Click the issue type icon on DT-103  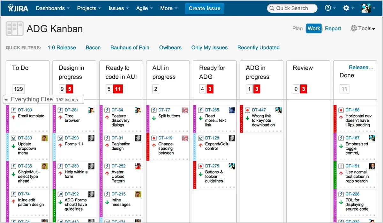click(x=13, y=110)
